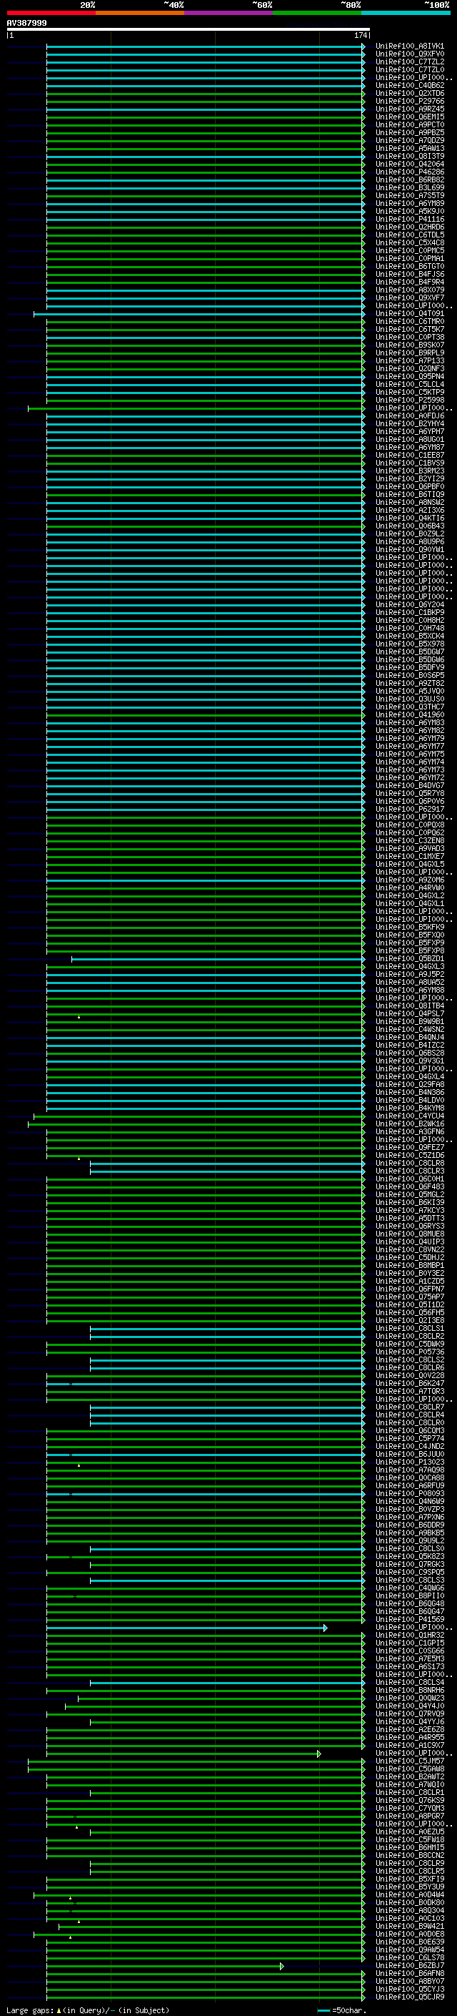The height and width of the screenshot is (2016, 457).
Task: Select hit label UniRef100_B6K247
Action: point(410,1384)
